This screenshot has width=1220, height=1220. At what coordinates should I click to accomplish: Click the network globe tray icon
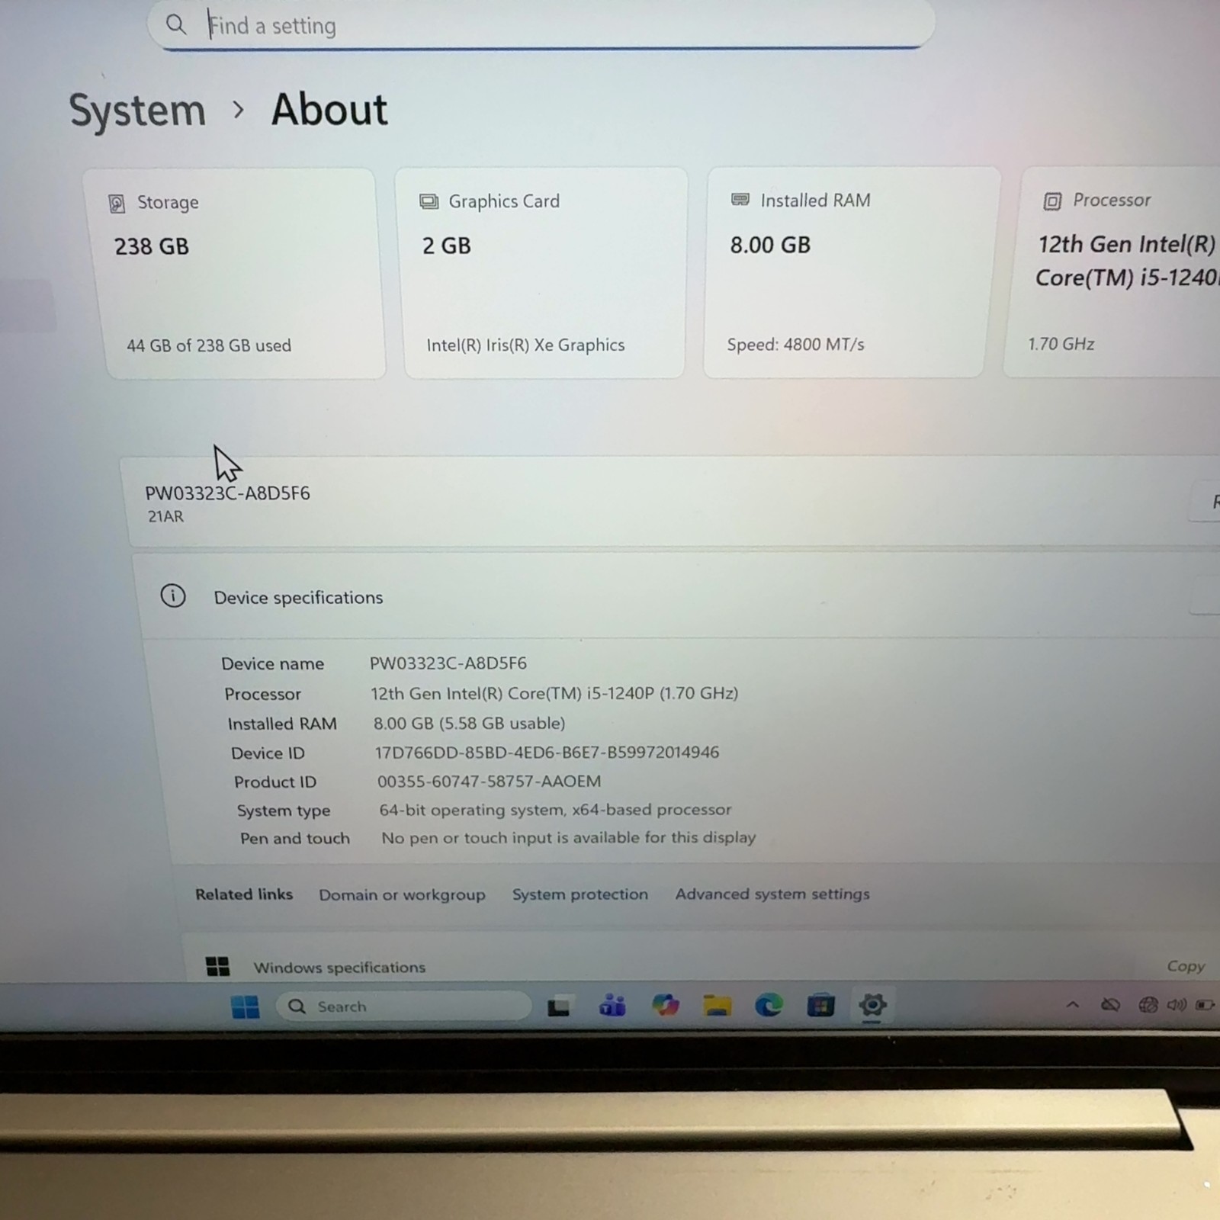coord(1148,1005)
